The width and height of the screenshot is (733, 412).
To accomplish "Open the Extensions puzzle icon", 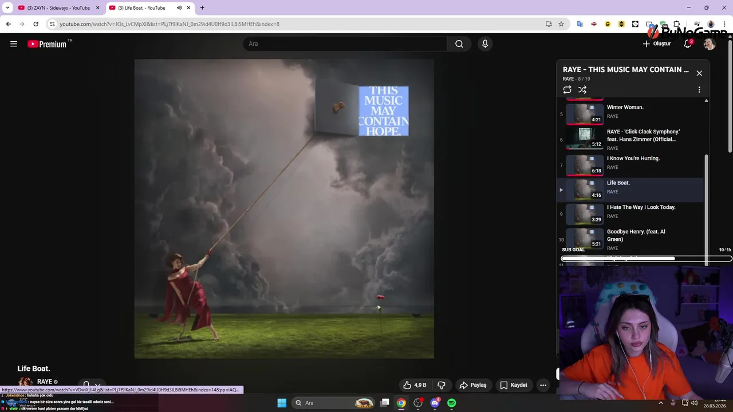I will 677,24.
